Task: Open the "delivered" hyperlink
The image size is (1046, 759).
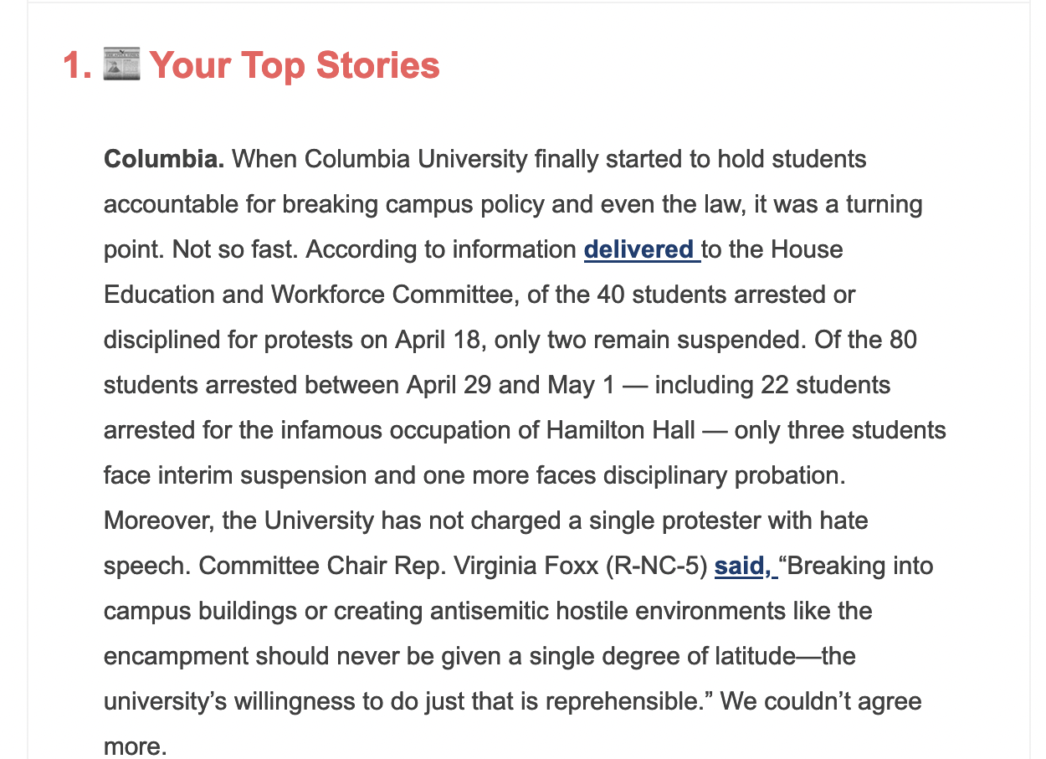Action: [639, 249]
